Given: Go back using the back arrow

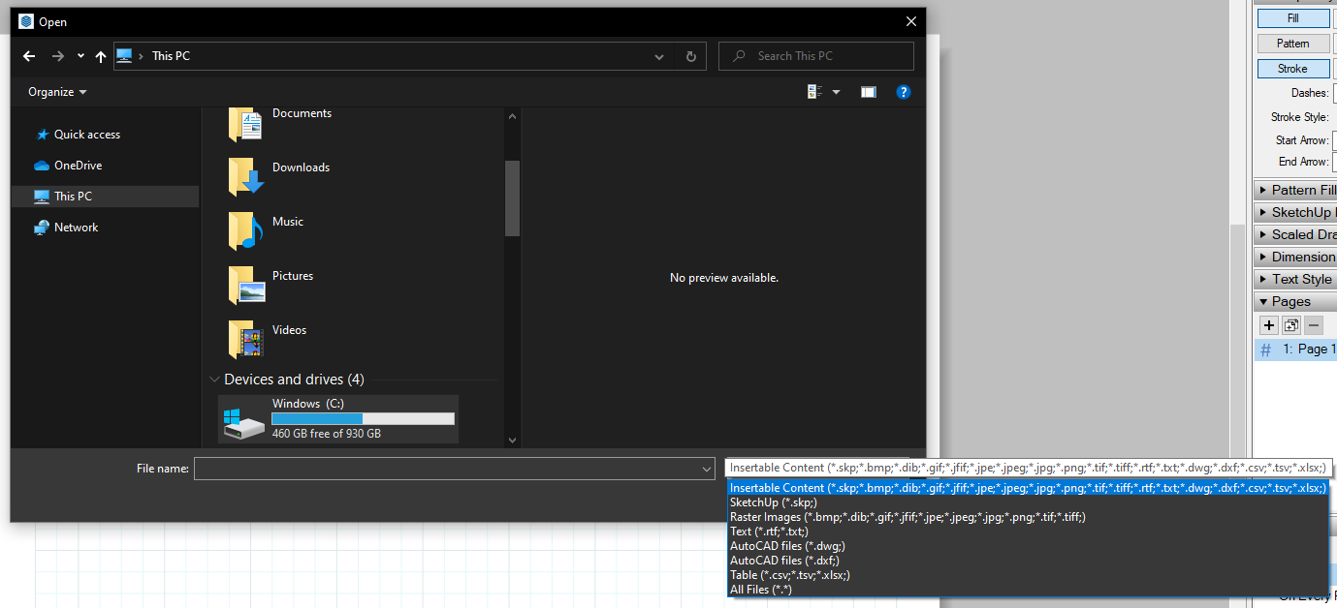Looking at the screenshot, I should (x=28, y=56).
